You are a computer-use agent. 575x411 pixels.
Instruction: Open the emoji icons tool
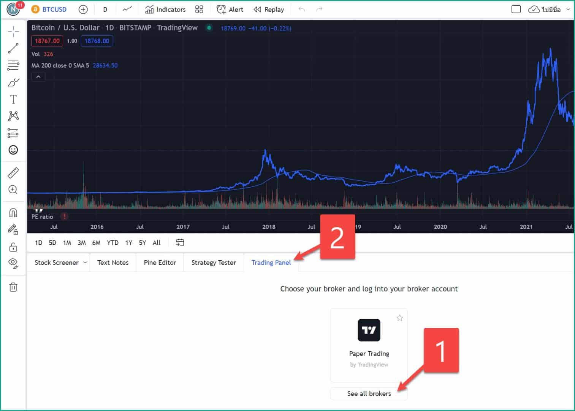click(x=13, y=150)
